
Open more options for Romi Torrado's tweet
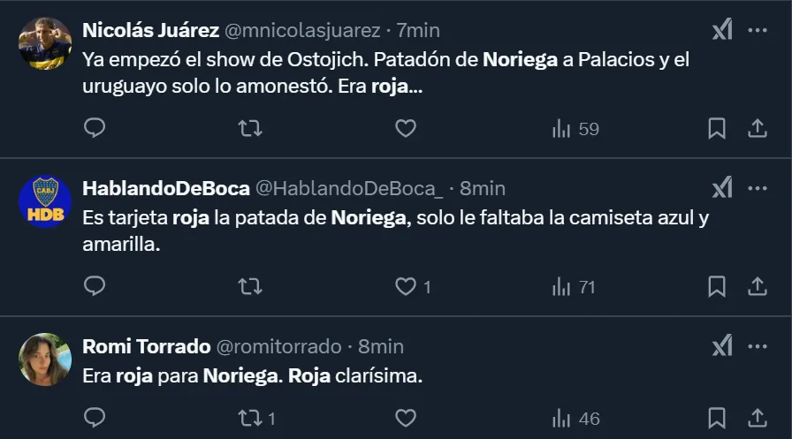coord(758,346)
